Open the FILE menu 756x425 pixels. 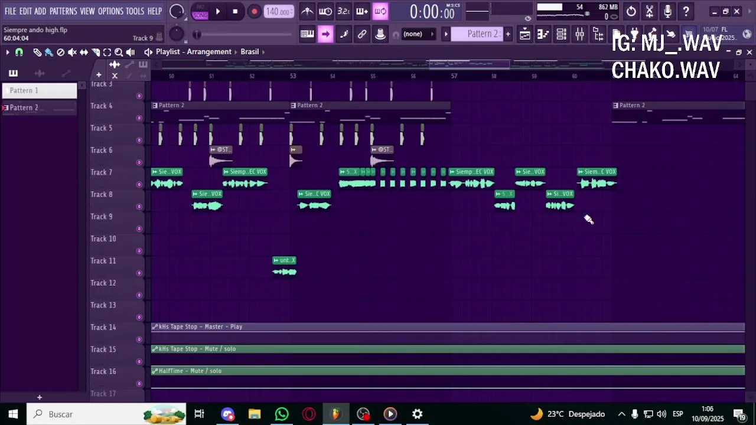coord(11,11)
